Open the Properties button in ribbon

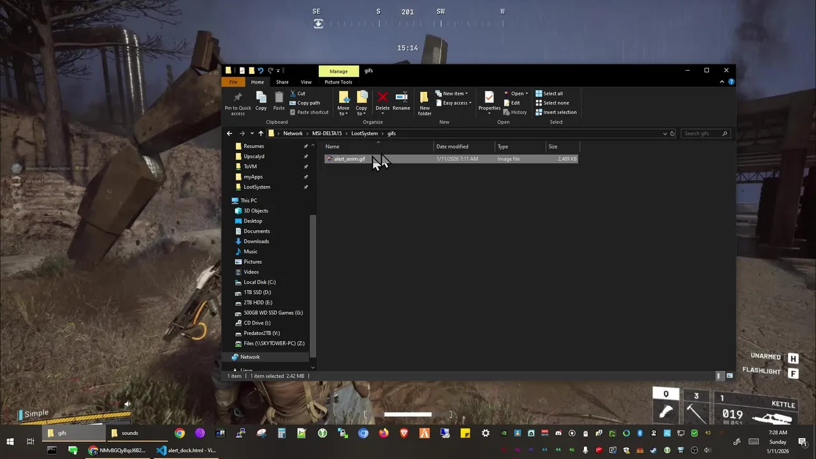tap(489, 103)
